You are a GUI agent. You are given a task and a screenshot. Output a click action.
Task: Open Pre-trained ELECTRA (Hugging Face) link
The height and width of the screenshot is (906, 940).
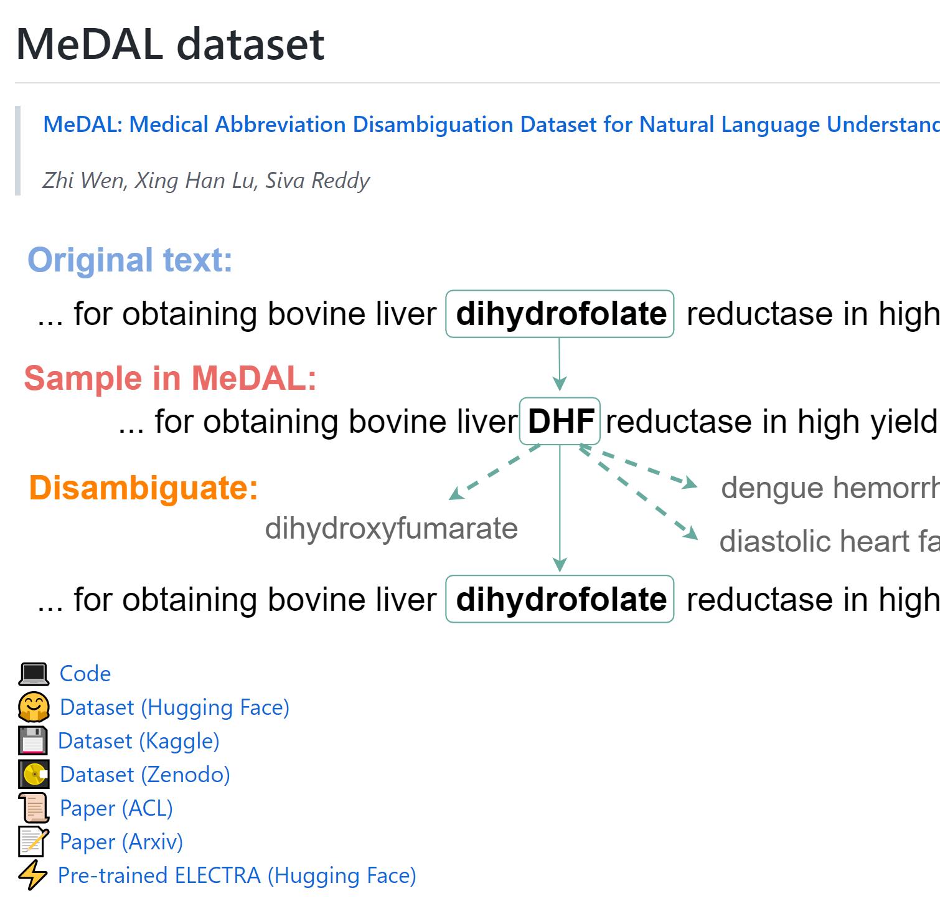pyautogui.click(x=237, y=875)
